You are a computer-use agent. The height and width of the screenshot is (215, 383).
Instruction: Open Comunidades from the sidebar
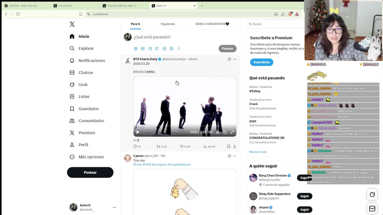[x=87, y=121]
